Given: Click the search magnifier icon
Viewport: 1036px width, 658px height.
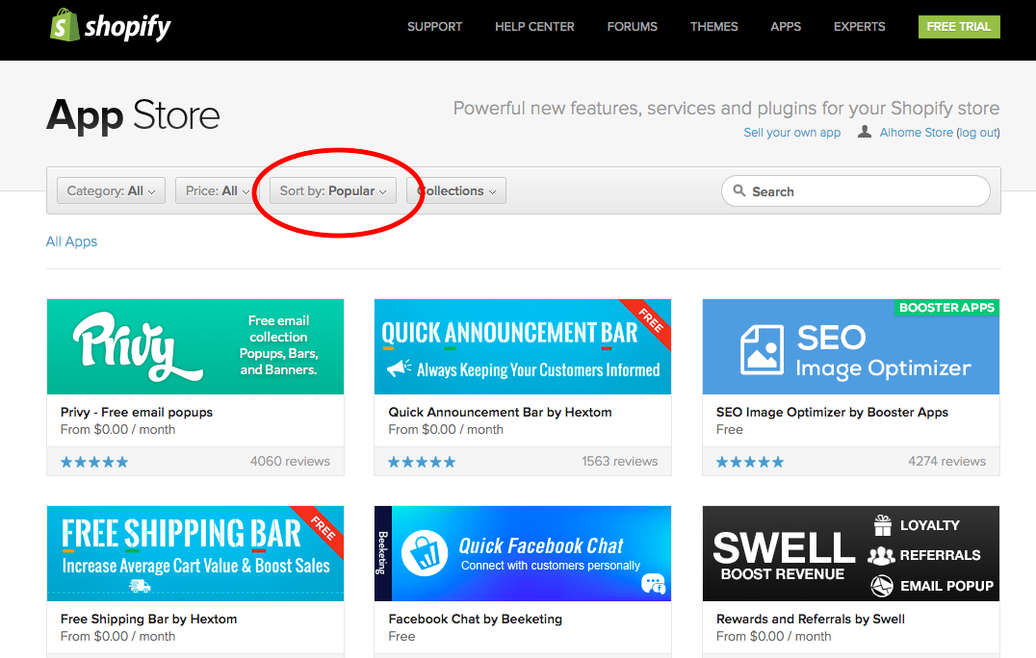Looking at the screenshot, I should (x=739, y=190).
